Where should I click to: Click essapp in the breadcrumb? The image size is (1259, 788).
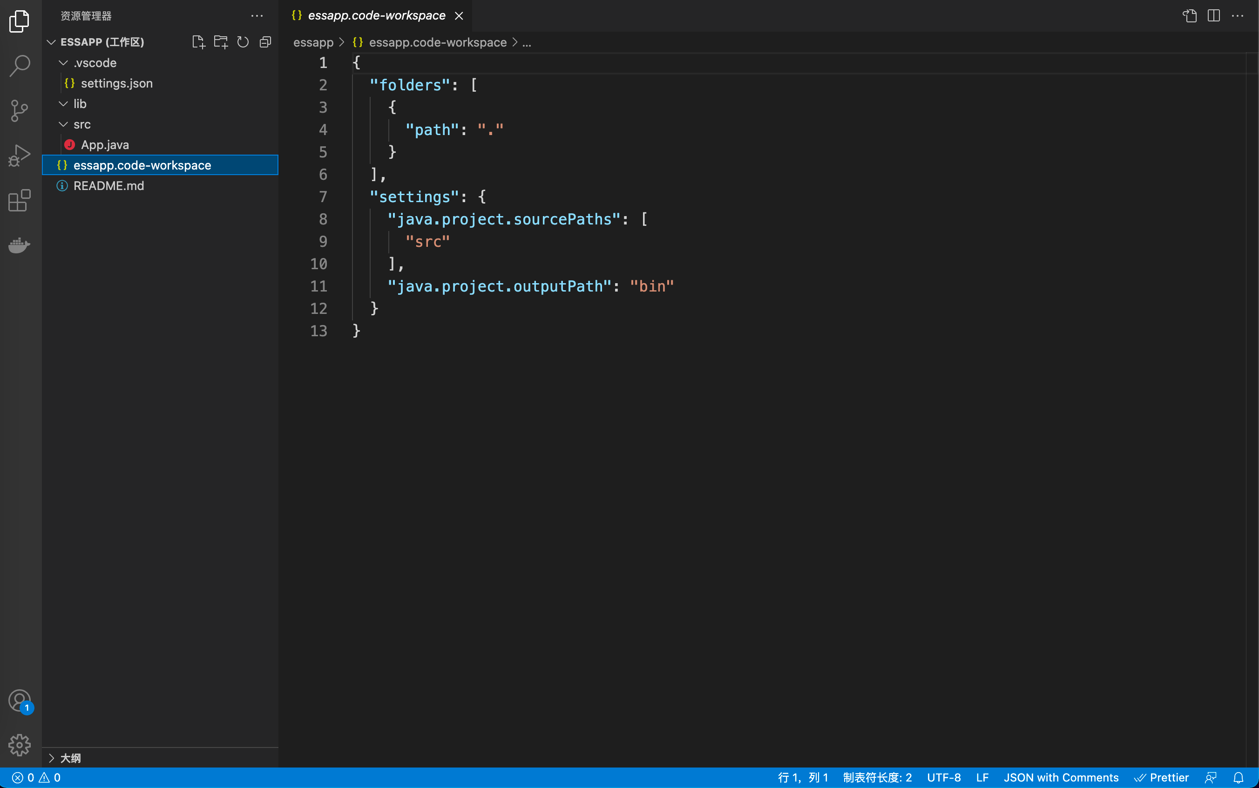coord(313,42)
